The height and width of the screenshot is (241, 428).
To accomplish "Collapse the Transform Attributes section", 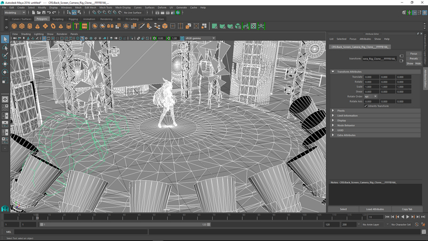I will point(333,71).
